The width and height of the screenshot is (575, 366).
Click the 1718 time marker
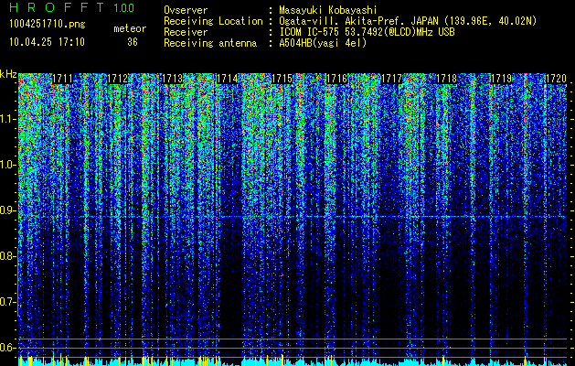coord(447,79)
